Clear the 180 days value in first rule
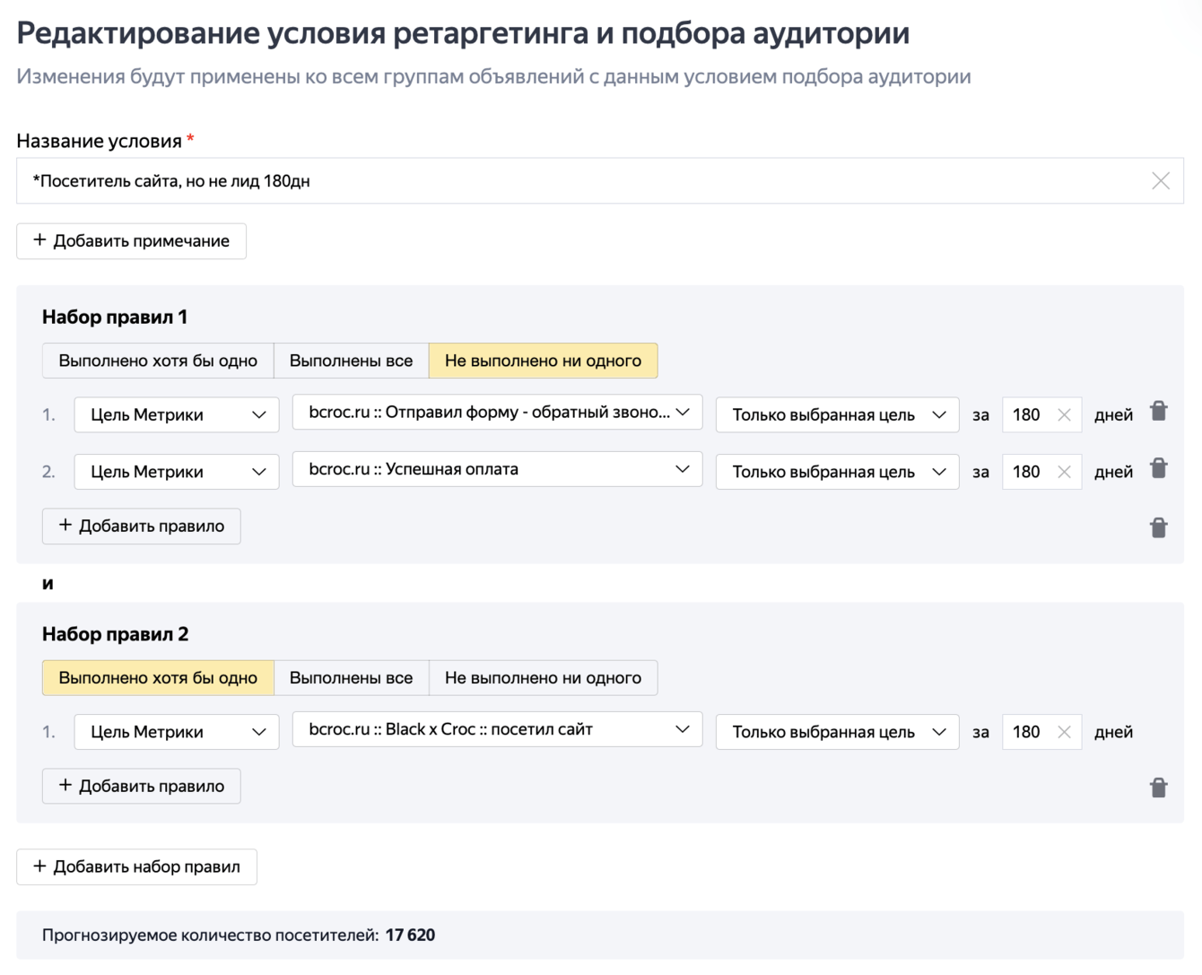Image resolution: width=1202 pixels, height=975 pixels. pyautogui.click(x=1064, y=414)
